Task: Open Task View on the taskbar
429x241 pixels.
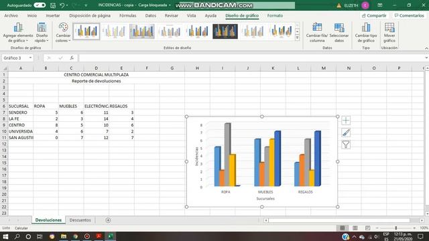Action: point(40,236)
